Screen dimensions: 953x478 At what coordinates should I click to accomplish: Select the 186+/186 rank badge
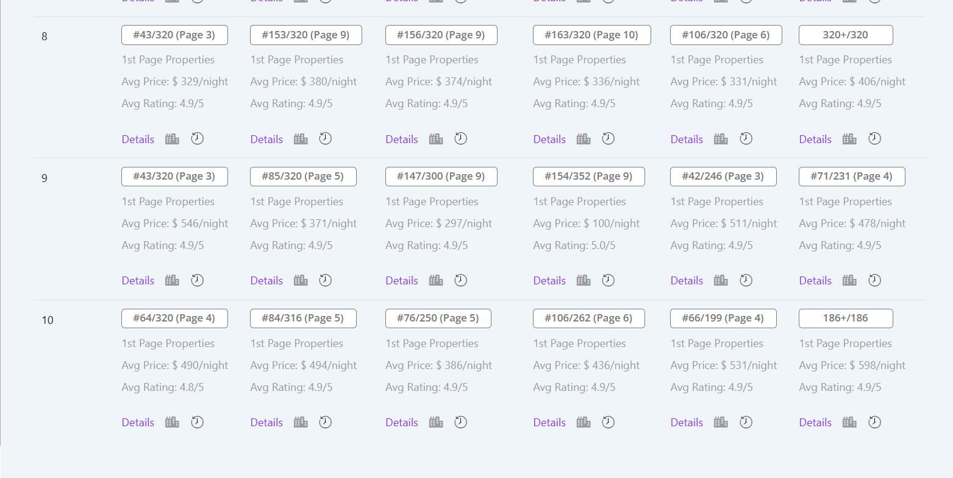(846, 318)
